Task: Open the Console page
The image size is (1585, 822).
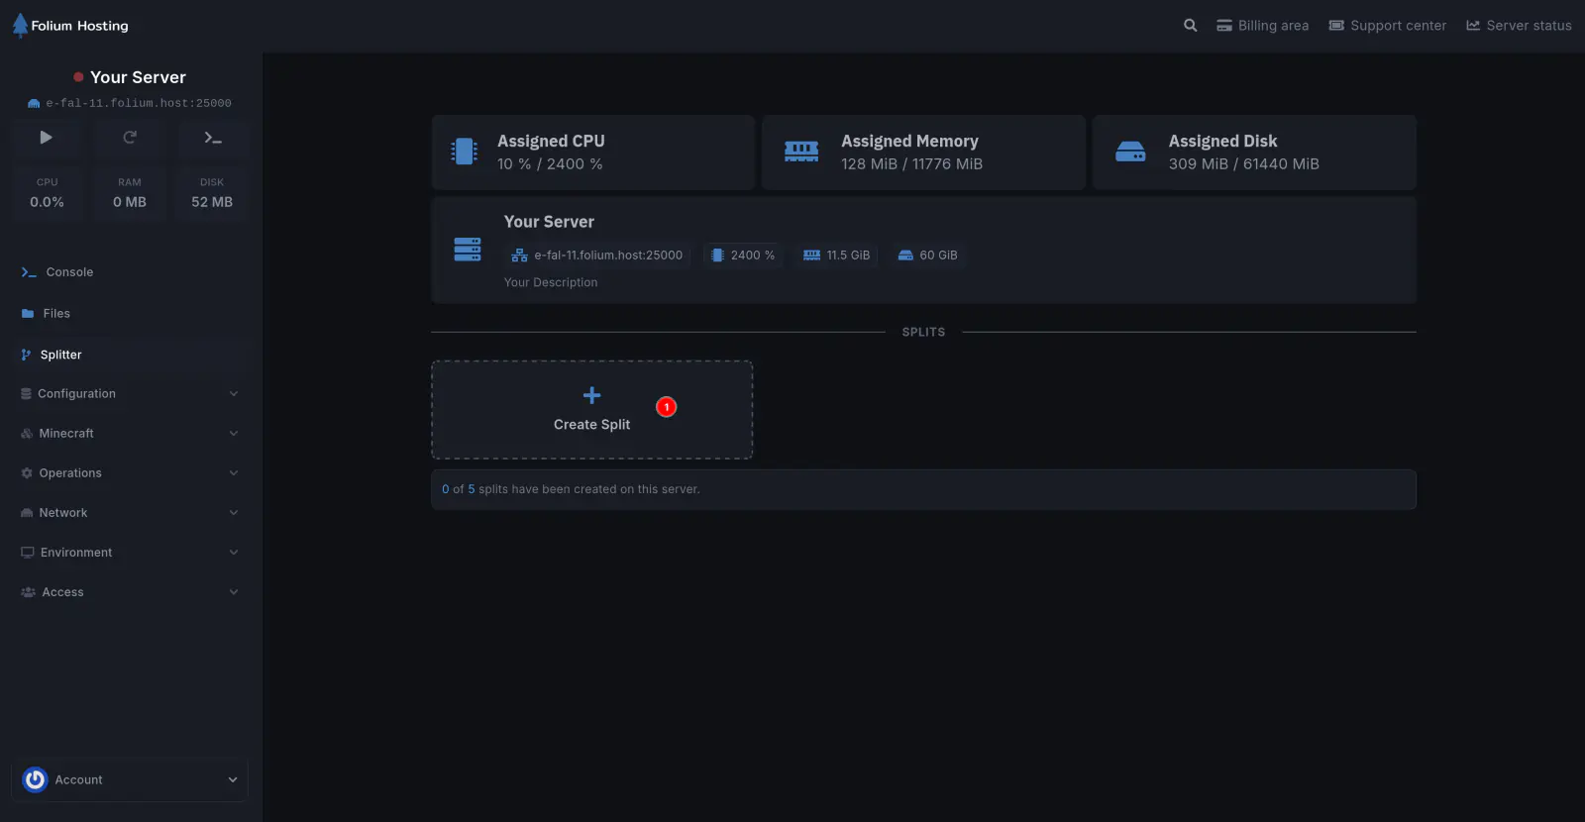Action: [x=69, y=272]
